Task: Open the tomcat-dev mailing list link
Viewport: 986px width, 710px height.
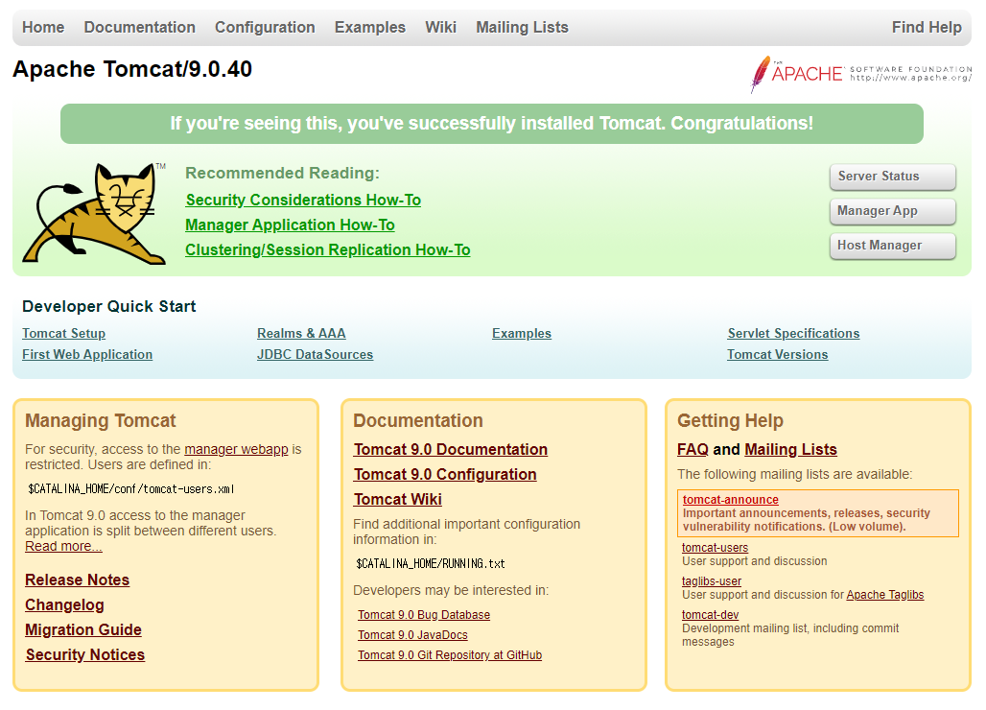Action: click(x=711, y=615)
